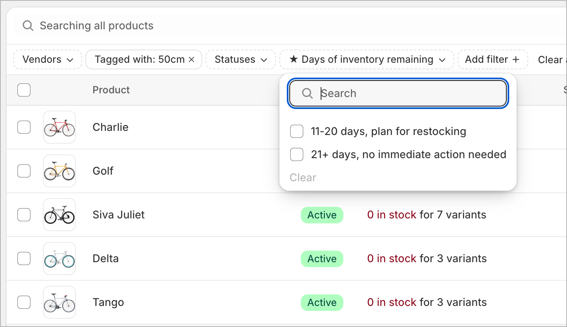
Task: Open the Statuses filter dropdown
Action: 241,59
